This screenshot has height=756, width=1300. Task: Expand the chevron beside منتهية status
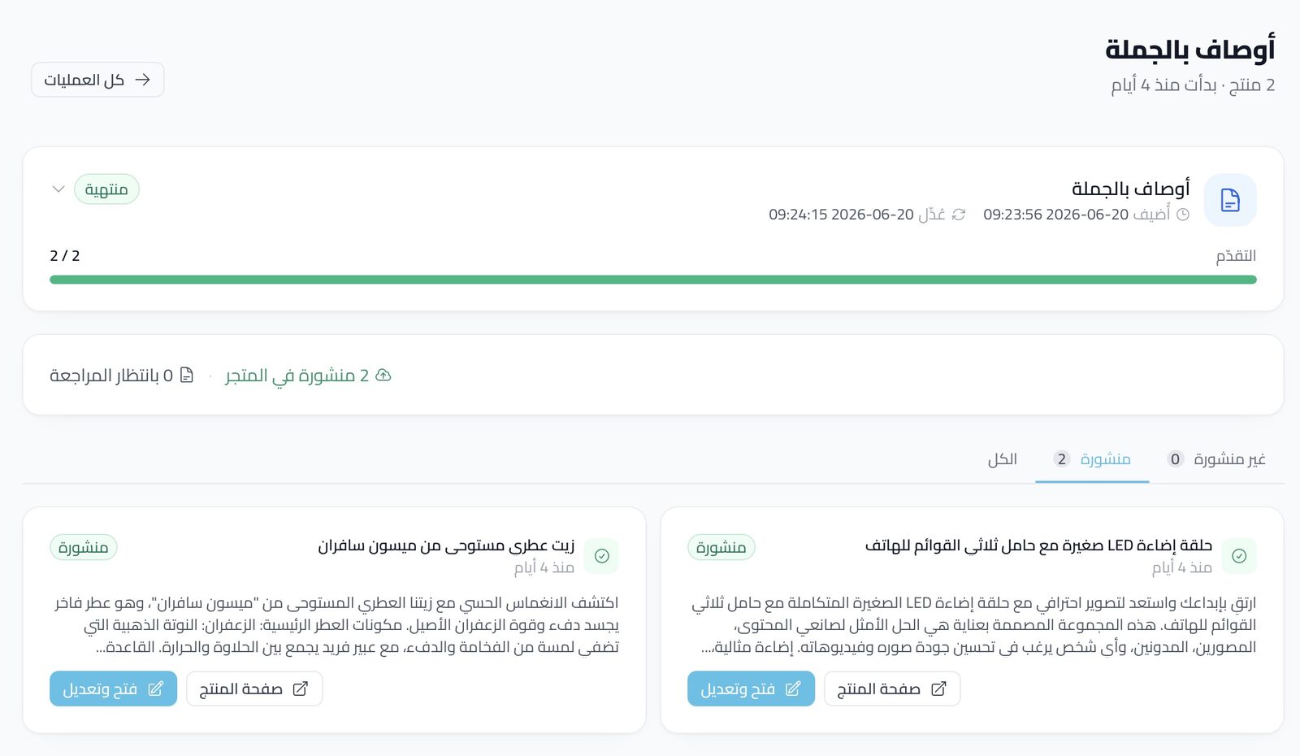tap(58, 189)
